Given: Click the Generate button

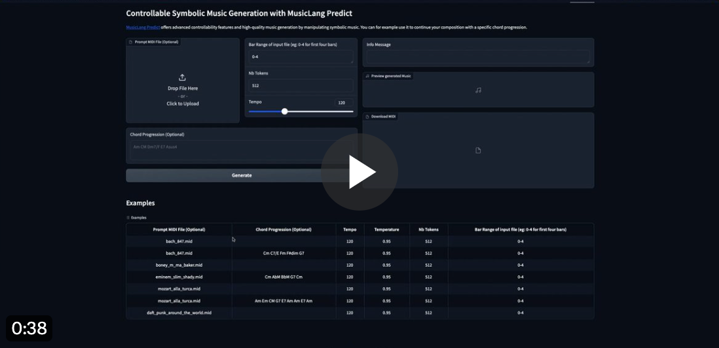Looking at the screenshot, I should [242, 175].
